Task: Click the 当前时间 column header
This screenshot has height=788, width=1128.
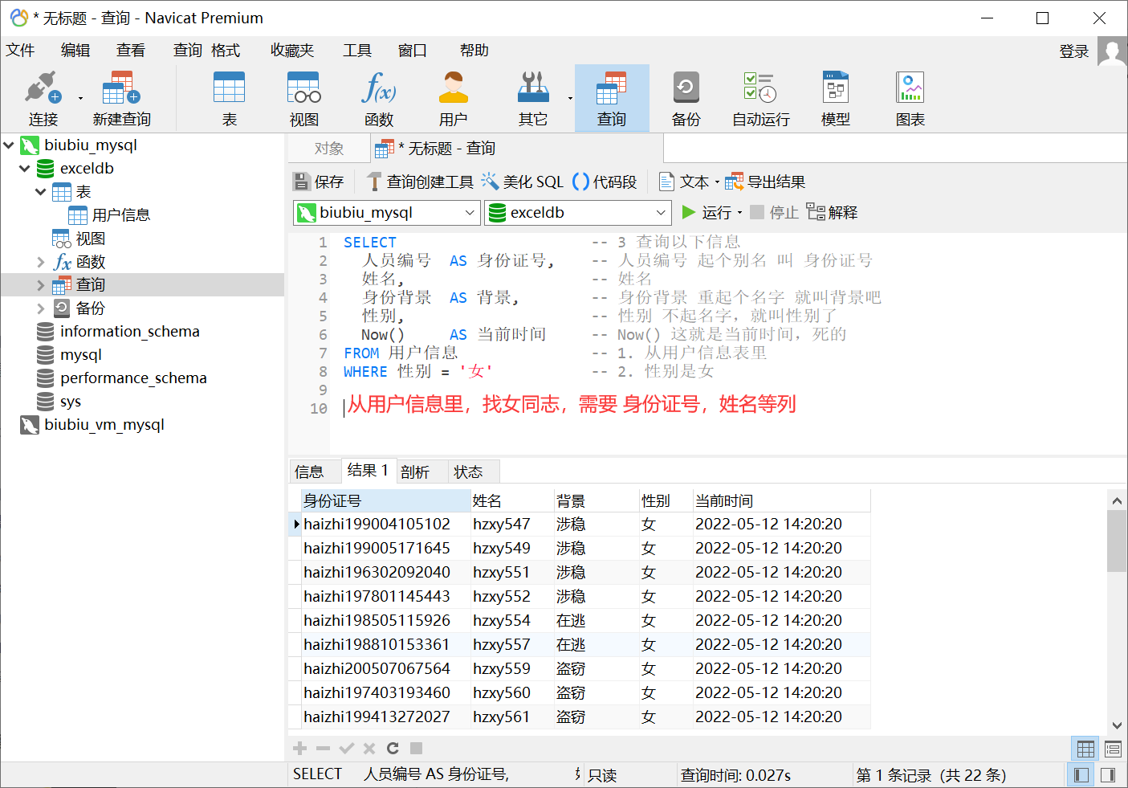Action: (x=781, y=501)
